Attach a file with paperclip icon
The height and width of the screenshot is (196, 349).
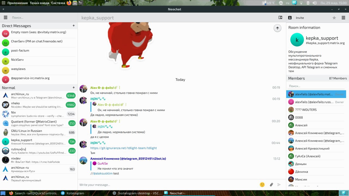tap(271, 185)
